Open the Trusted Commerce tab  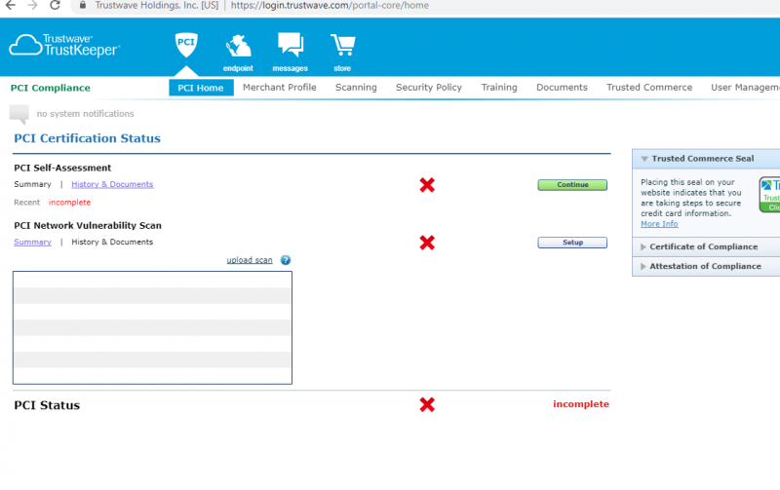coord(649,88)
